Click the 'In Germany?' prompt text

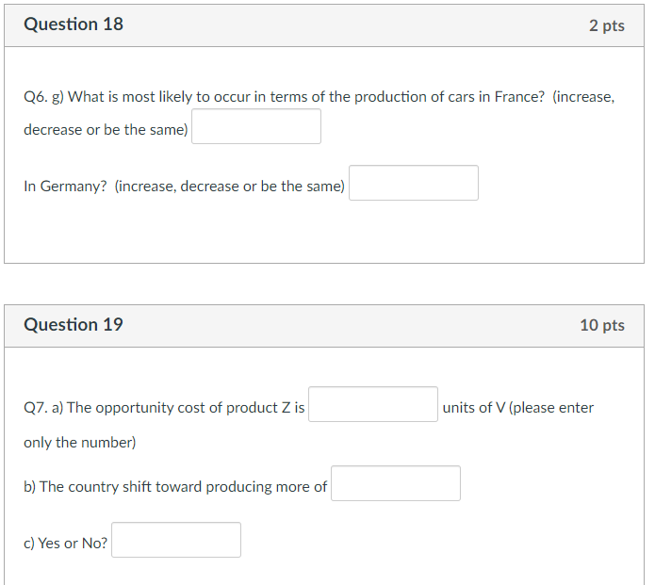pos(65,187)
